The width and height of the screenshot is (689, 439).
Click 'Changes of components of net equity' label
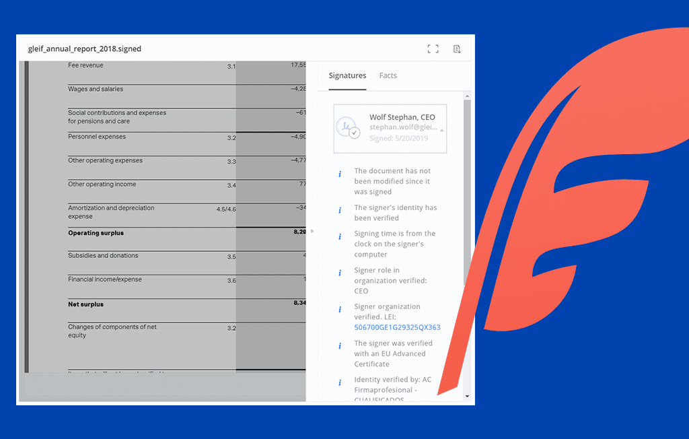[112, 331]
